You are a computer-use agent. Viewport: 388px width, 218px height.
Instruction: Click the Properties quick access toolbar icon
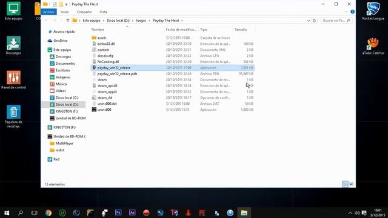pyautogui.click(x=55, y=4)
